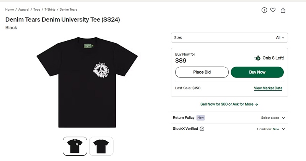Click the arrow after Ask for More
This screenshot has width=306, height=161.
pyautogui.click(x=256, y=105)
